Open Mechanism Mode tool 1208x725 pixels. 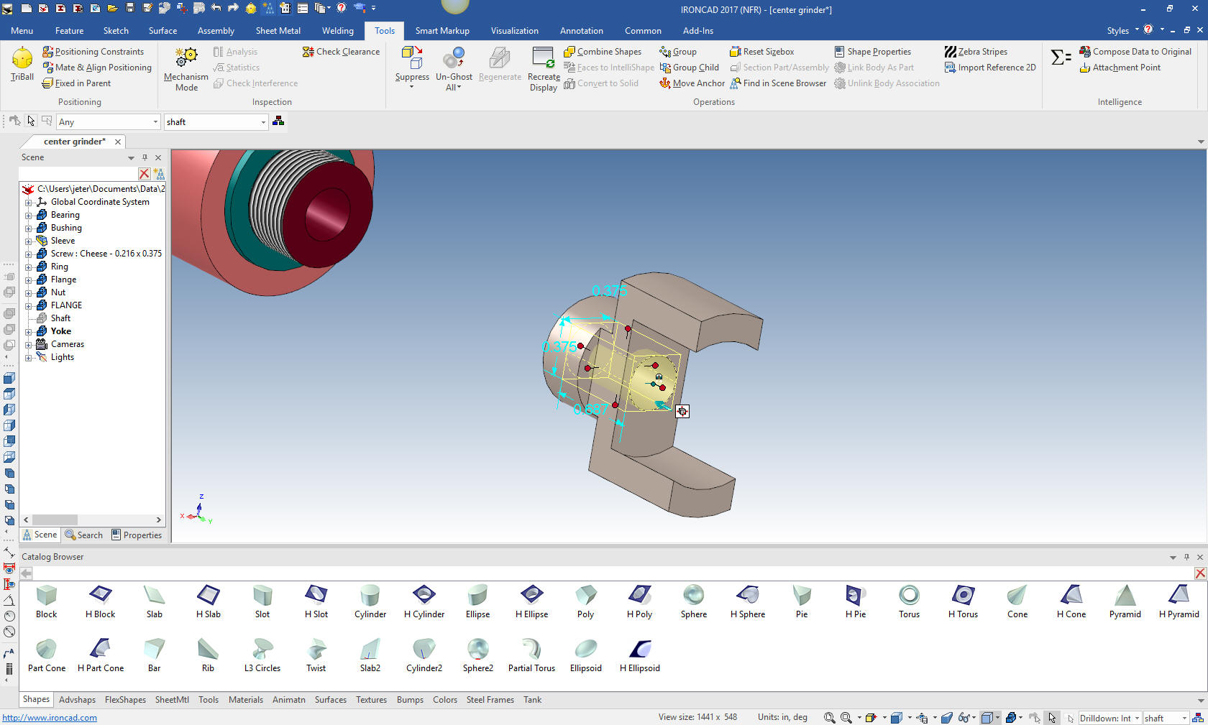click(186, 68)
